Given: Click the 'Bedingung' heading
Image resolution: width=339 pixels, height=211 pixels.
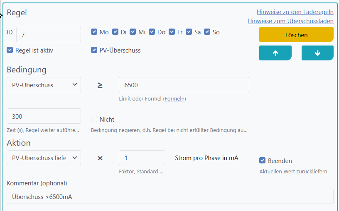Looking at the screenshot, I should pyautogui.click(x=27, y=70).
